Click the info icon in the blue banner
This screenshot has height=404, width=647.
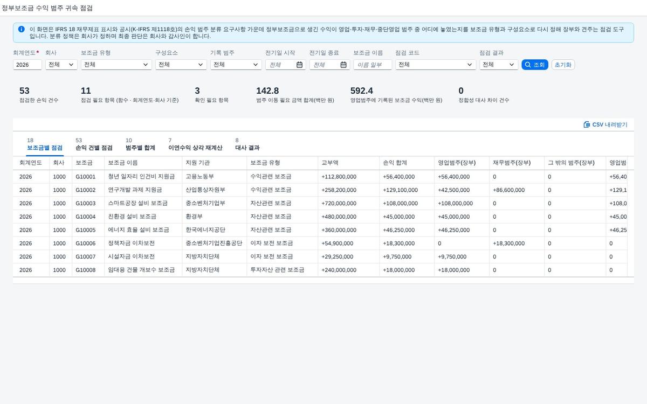point(21,29)
